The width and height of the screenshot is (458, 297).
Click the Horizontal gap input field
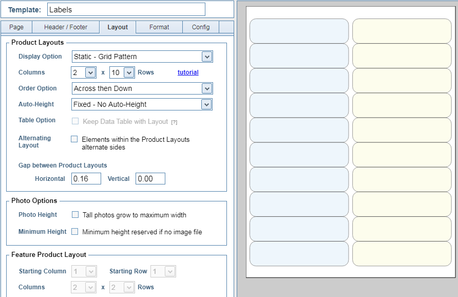(86, 179)
